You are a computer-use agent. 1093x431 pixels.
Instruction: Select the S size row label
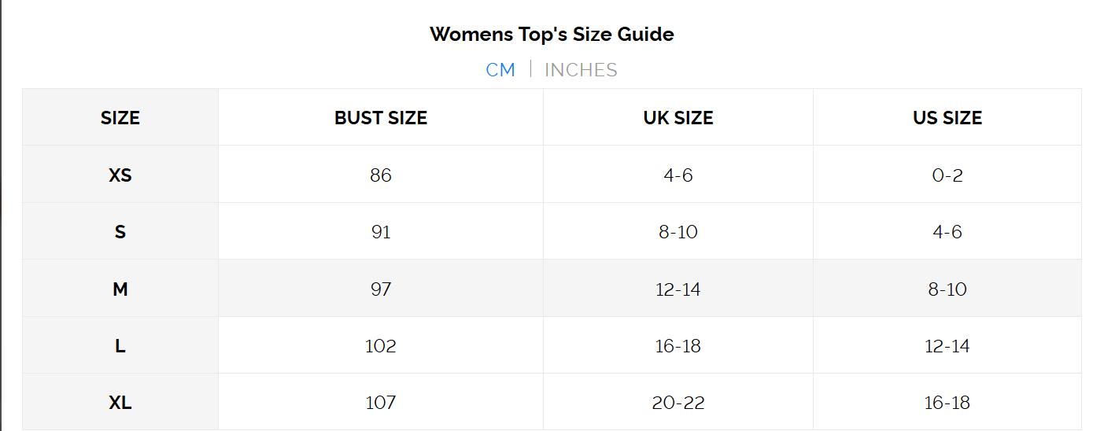[x=120, y=232]
